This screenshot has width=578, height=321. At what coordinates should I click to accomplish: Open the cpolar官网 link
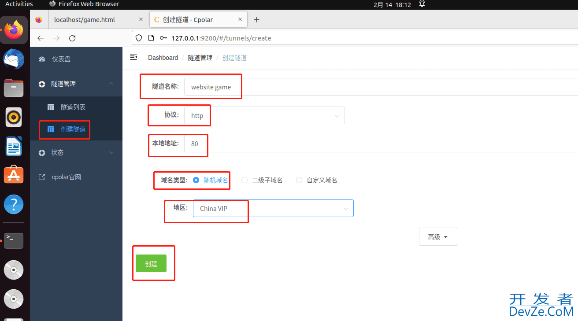click(76, 177)
